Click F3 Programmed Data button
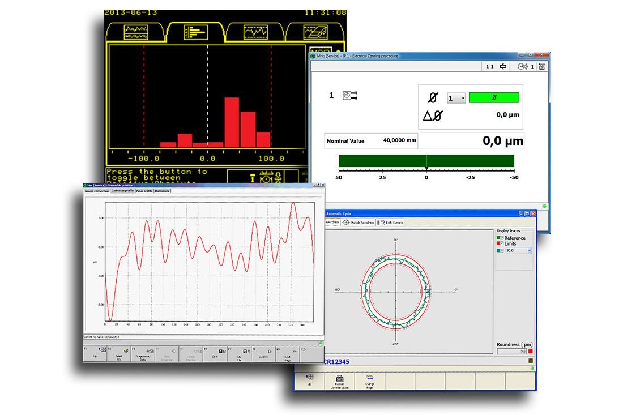The height and width of the screenshot is (415, 623). coord(143,353)
